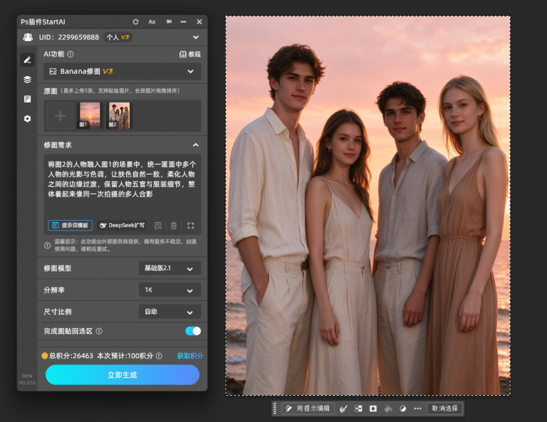Open the saved records sidebar icon

coord(27,99)
